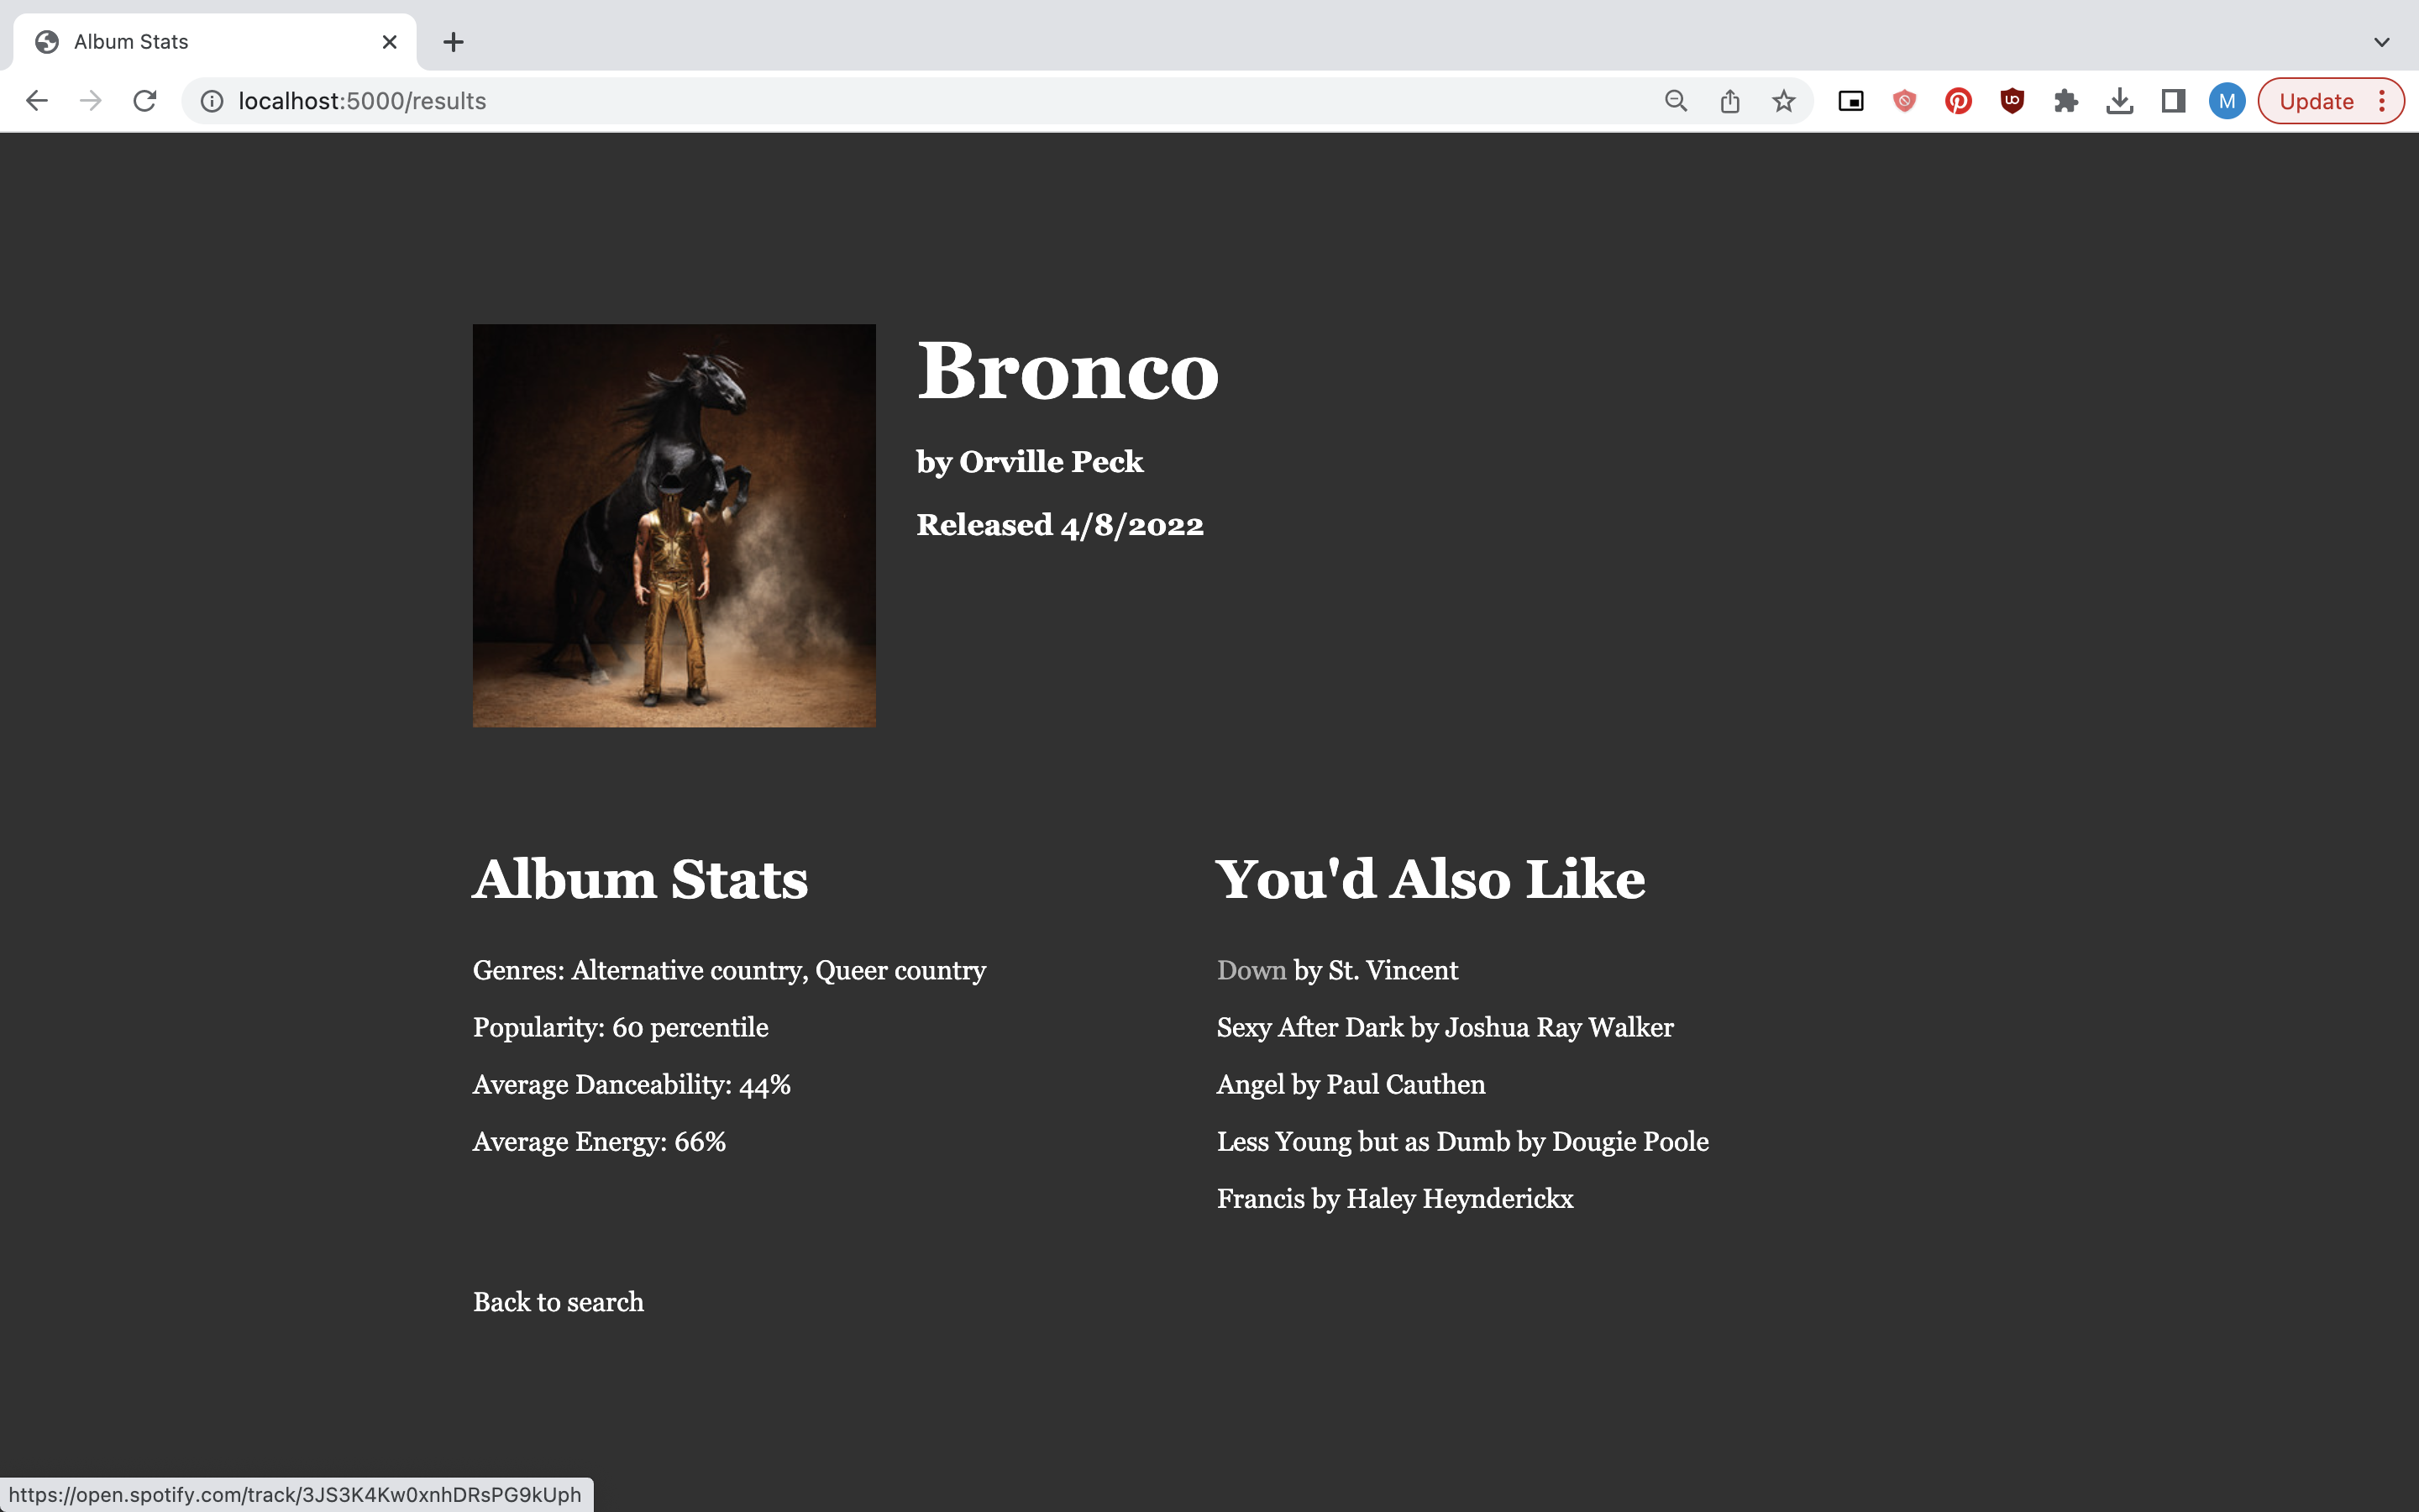The width and height of the screenshot is (2419, 1512).
Task: Click the Pinterest extension icon
Action: point(1957,100)
